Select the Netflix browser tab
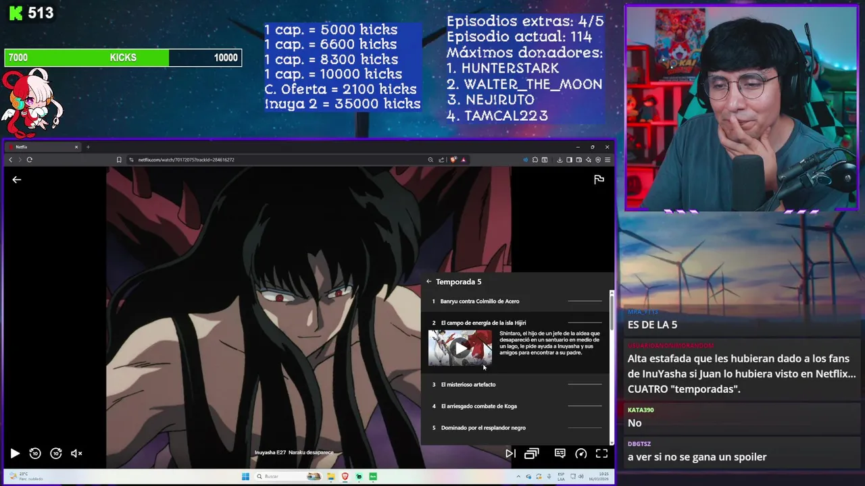The width and height of the screenshot is (865, 486). [x=43, y=146]
